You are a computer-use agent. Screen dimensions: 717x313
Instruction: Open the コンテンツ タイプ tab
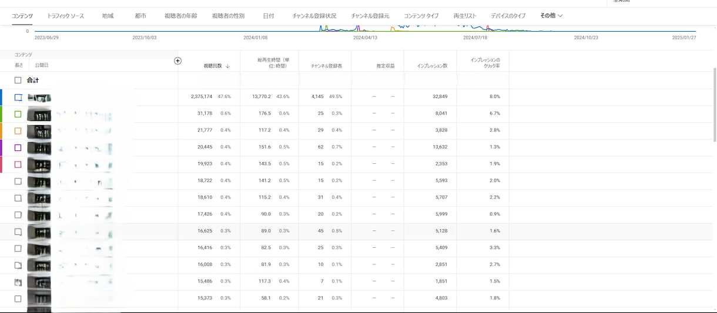(x=421, y=16)
